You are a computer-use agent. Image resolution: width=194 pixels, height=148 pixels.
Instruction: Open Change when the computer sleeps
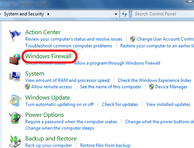click(x=60, y=128)
